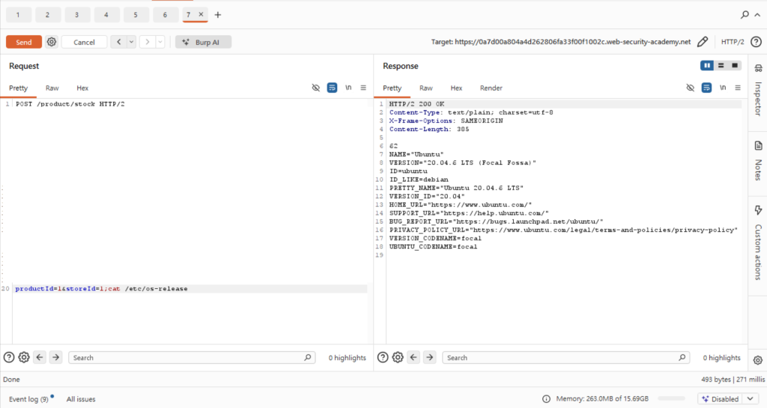Go to next match in Request search
This screenshot has width=767, height=408.
(x=55, y=358)
